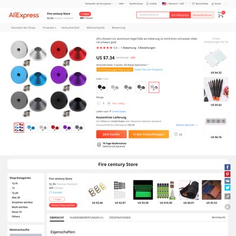This screenshot has width=236, height=236.
Task: Click the pencil edit icon on right sidebar
Action: 228,196
